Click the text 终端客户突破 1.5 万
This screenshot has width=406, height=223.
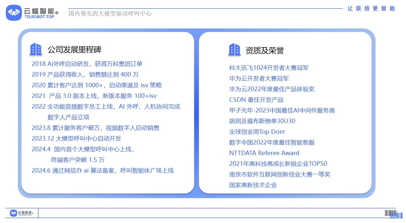coord(78,160)
